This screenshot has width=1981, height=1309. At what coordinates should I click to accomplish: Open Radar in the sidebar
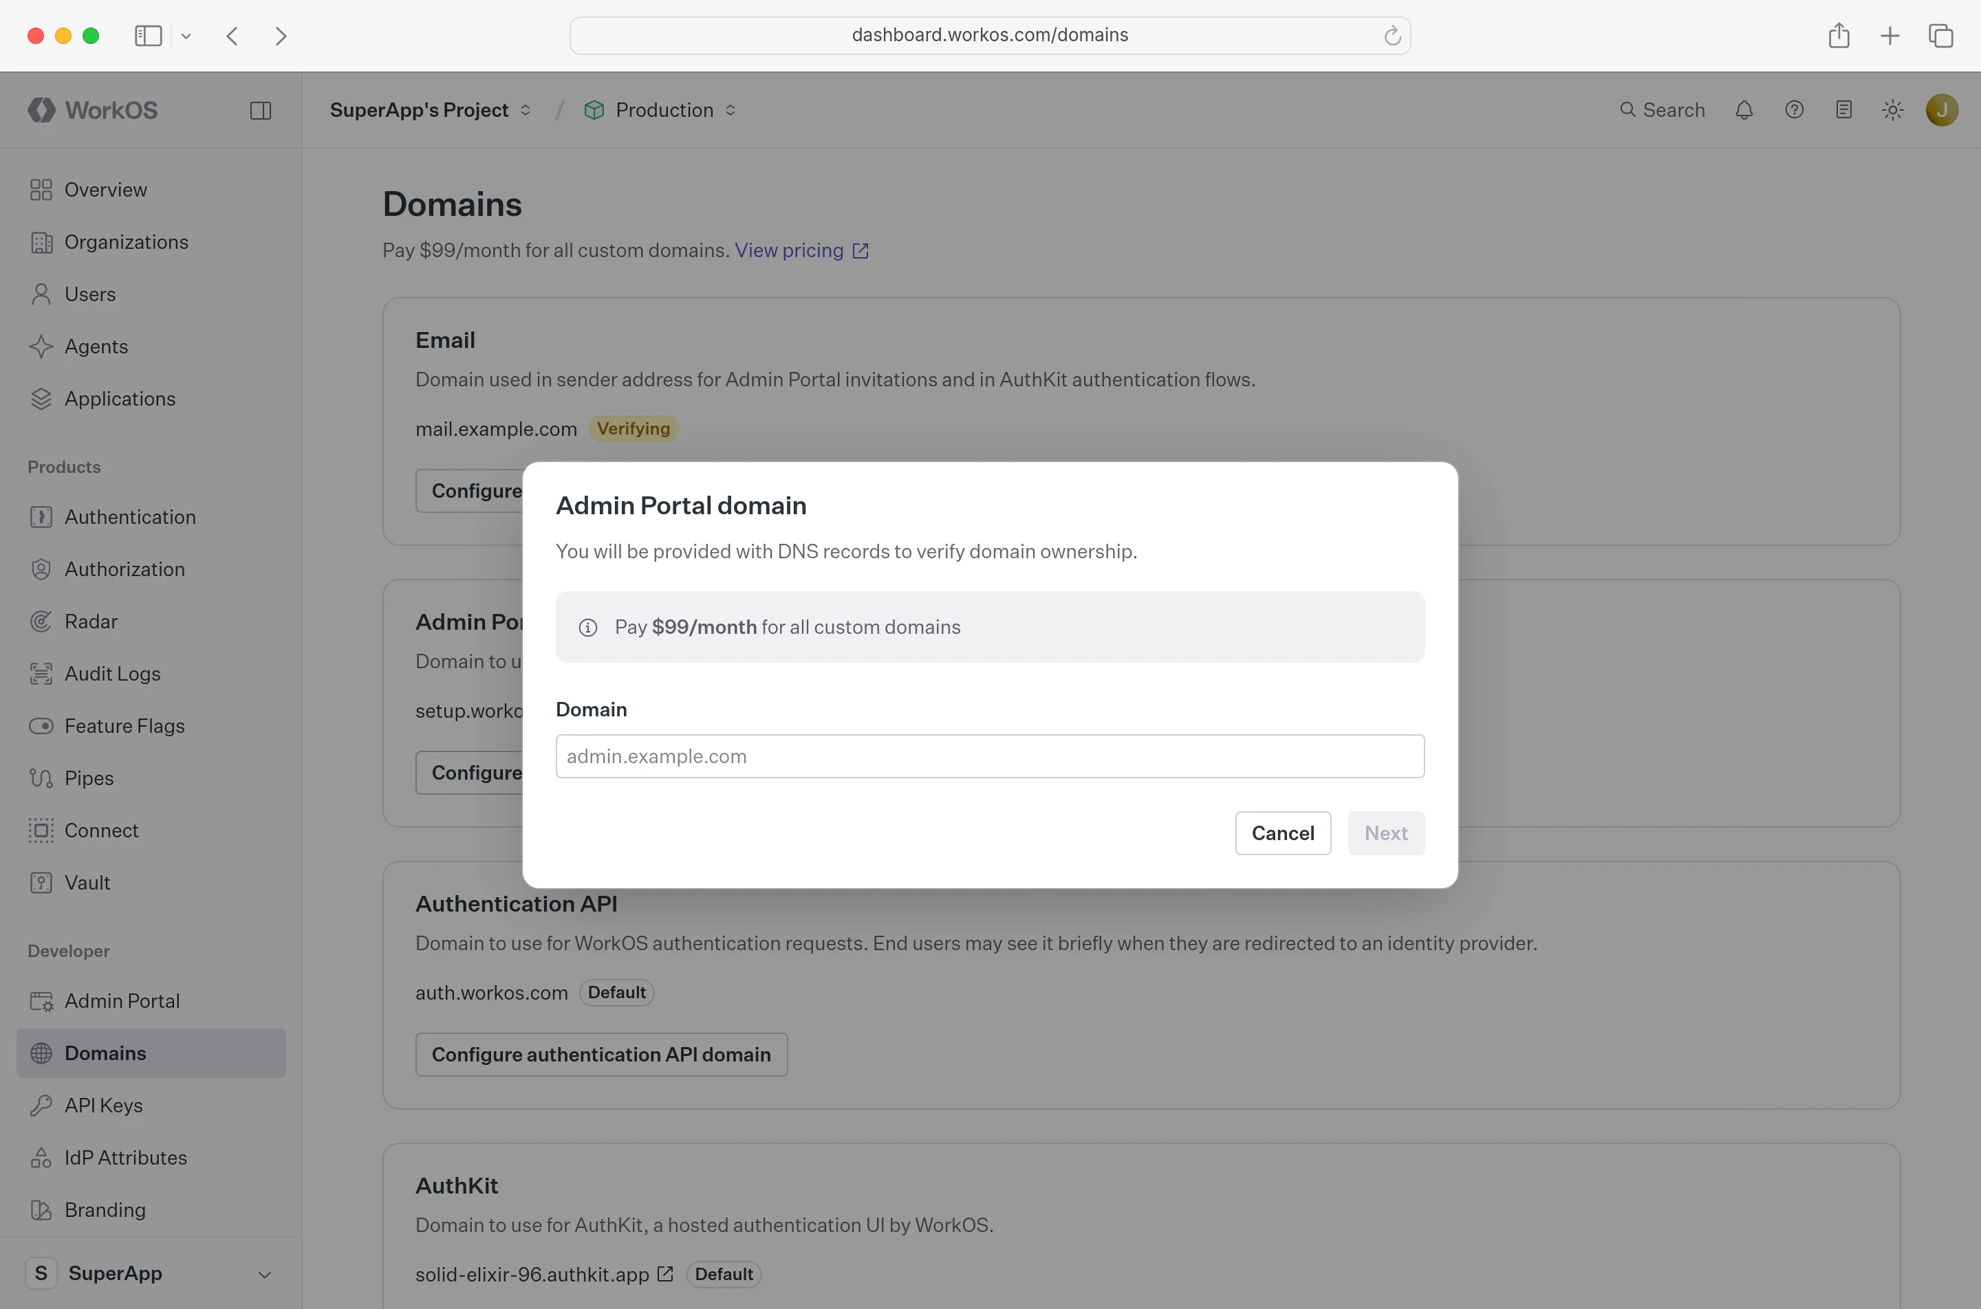click(151, 621)
